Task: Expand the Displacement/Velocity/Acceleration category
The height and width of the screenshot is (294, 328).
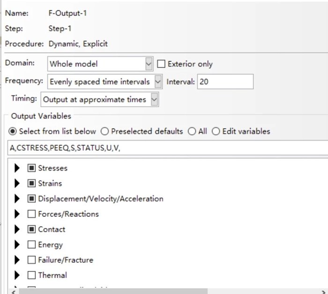Action: (17, 199)
